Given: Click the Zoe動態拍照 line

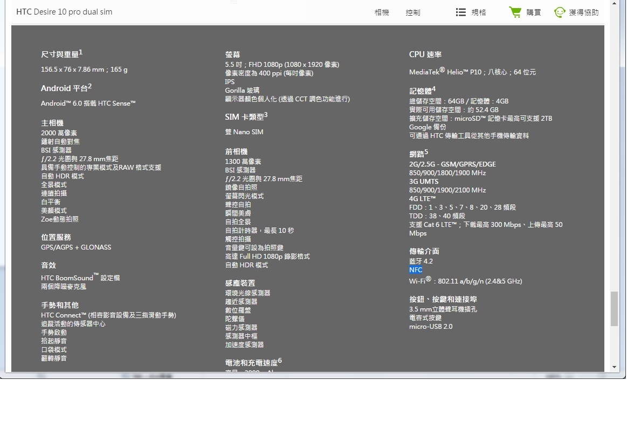Looking at the screenshot, I should (60, 219).
